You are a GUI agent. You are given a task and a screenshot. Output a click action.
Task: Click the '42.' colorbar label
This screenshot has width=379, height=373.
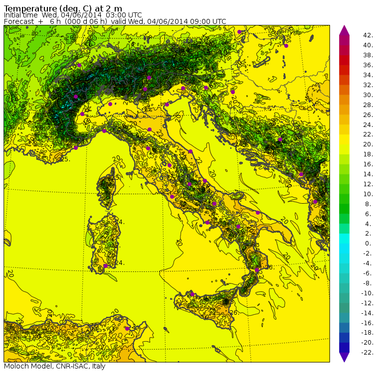(x=368, y=35)
